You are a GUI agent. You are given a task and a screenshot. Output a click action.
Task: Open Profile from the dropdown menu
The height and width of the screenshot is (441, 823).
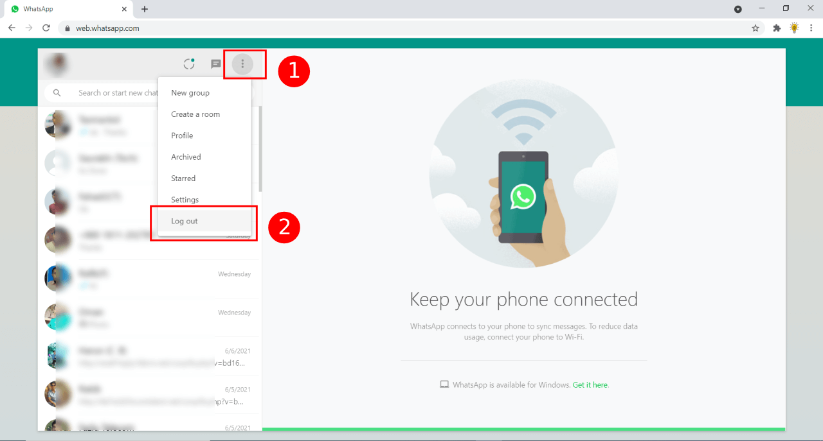click(204, 135)
